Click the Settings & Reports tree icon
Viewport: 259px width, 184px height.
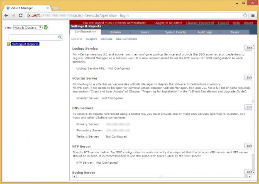tap(9, 44)
